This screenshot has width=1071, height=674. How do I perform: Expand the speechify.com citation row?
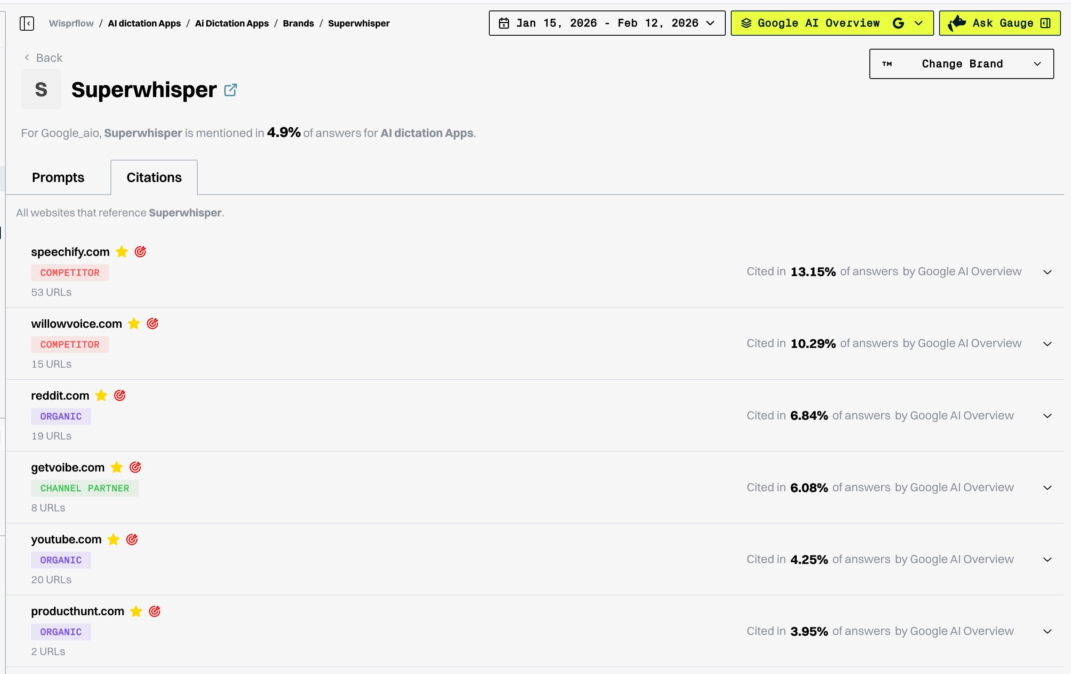1047,272
